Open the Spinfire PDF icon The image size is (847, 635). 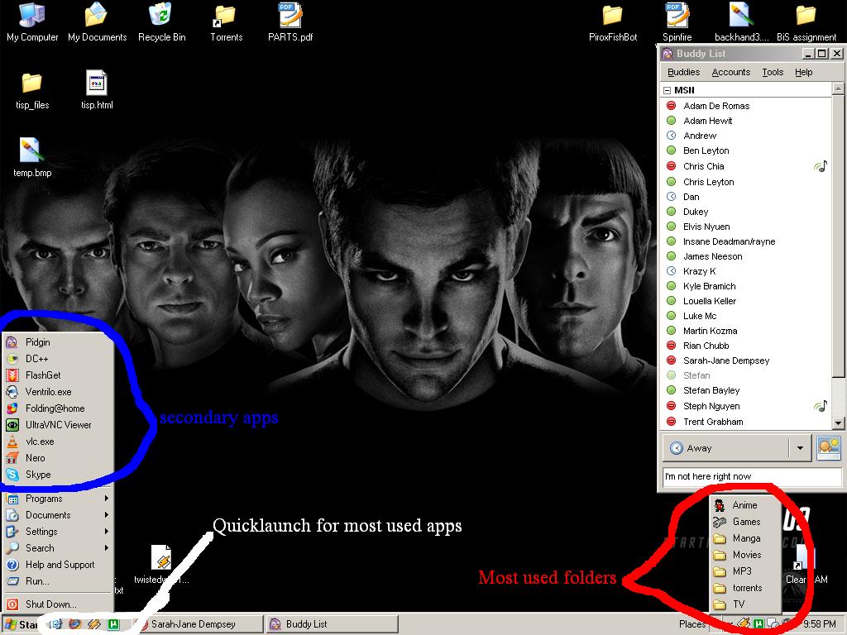click(677, 22)
